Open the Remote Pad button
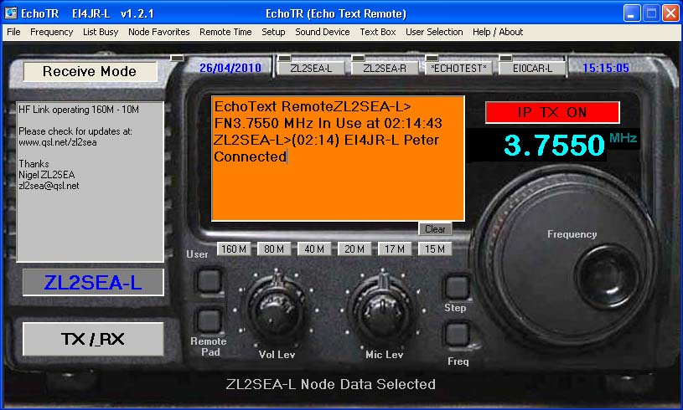The height and width of the screenshot is (410, 683). [209, 320]
